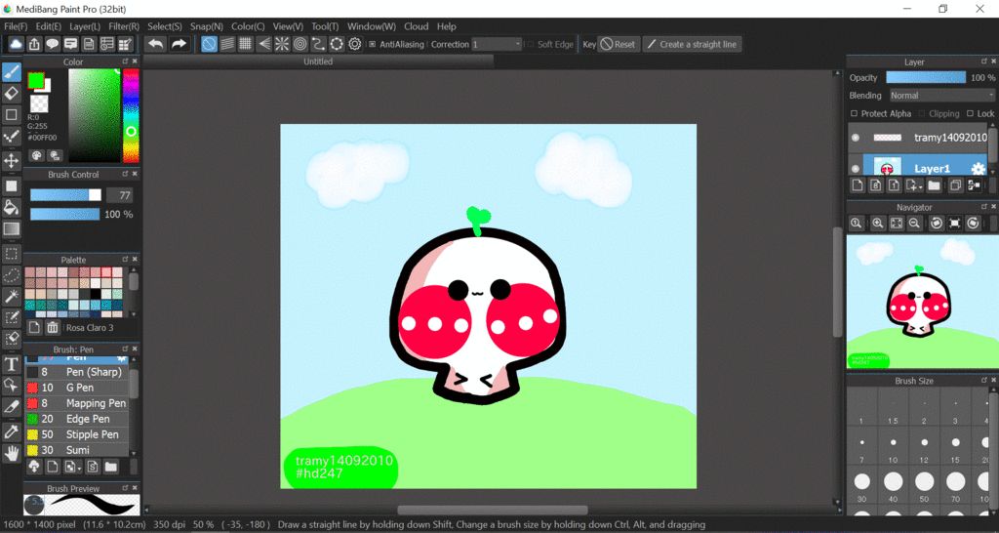This screenshot has width=999, height=533.
Task: Hide the tramy14092010 layer
Action: coord(856,138)
